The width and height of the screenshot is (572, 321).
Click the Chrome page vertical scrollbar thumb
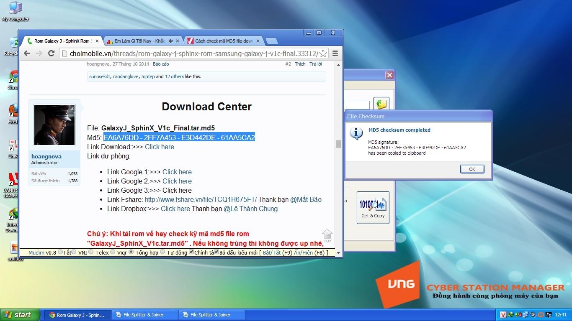(x=338, y=144)
